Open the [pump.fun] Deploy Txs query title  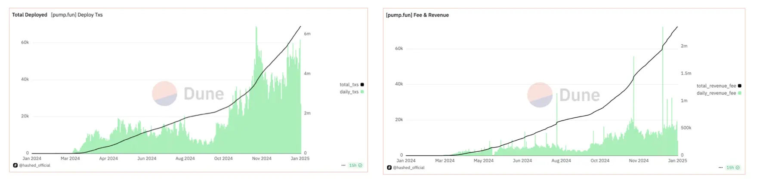click(77, 15)
